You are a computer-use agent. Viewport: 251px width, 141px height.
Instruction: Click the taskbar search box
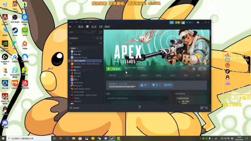(x=29, y=138)
